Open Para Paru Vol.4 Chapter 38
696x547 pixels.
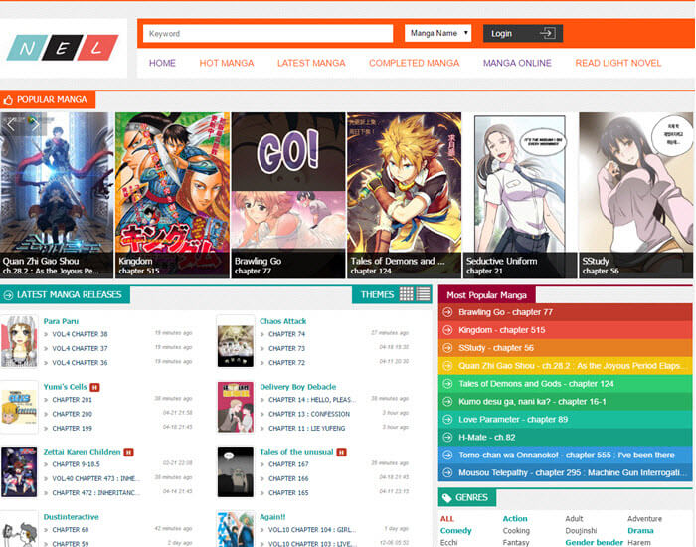click(80, 334)
